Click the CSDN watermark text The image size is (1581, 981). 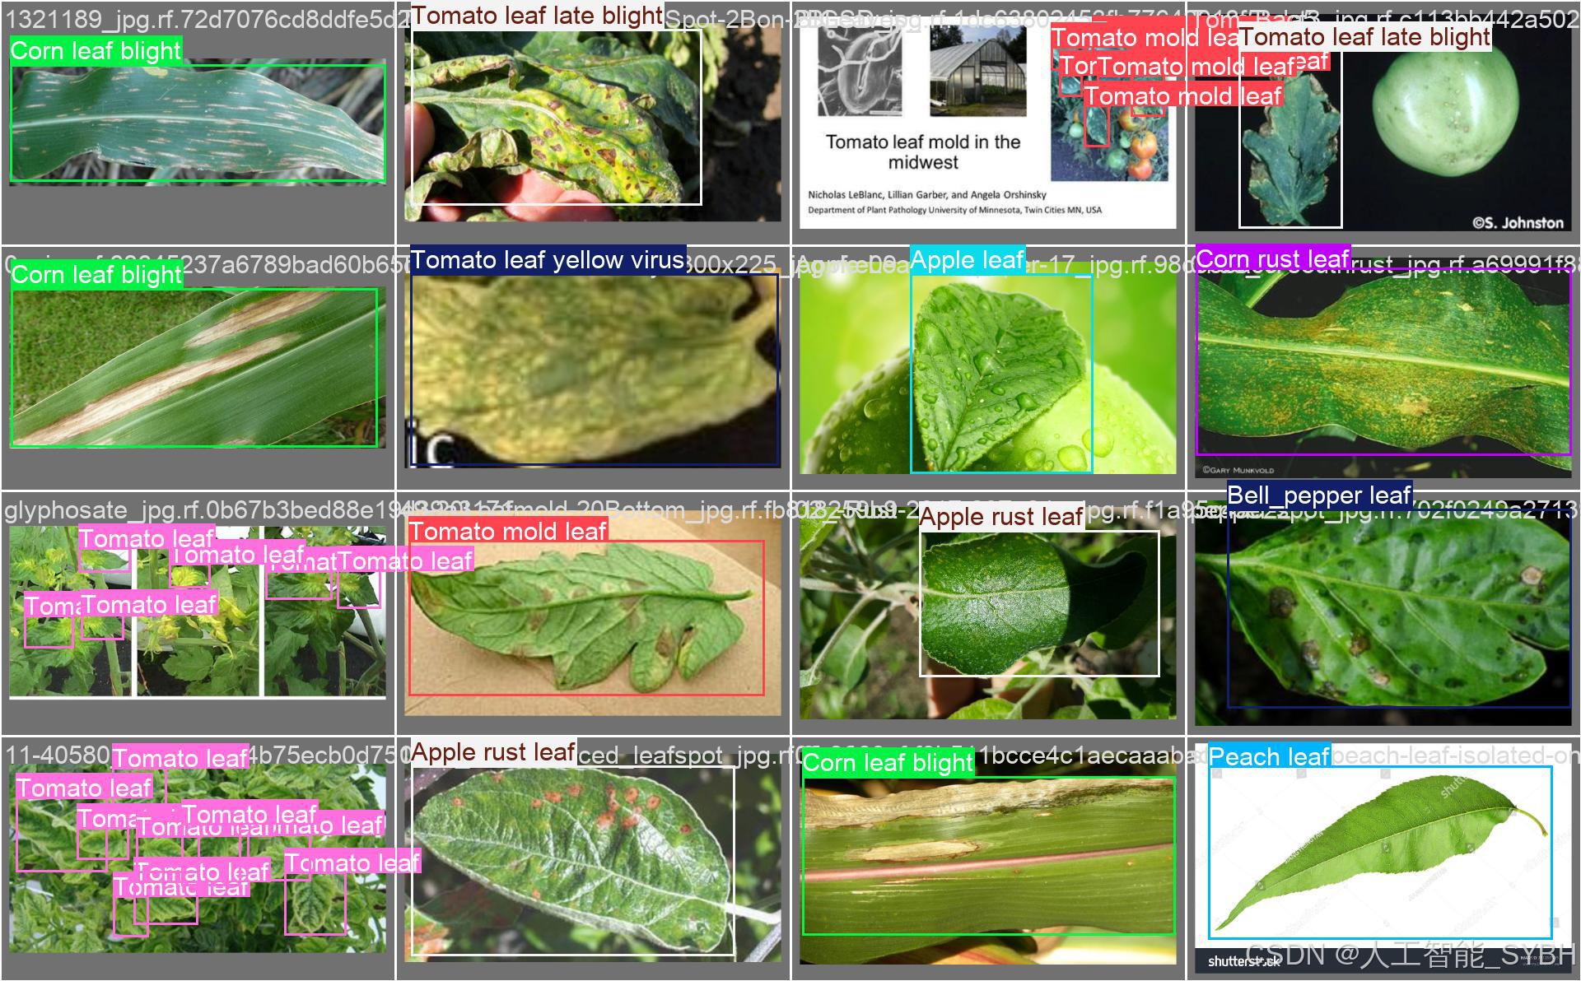pyautogui.click(x=1408, y=955)
